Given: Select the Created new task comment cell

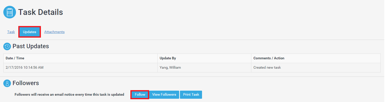Looking at the screenshot, I should click(316, 68).
